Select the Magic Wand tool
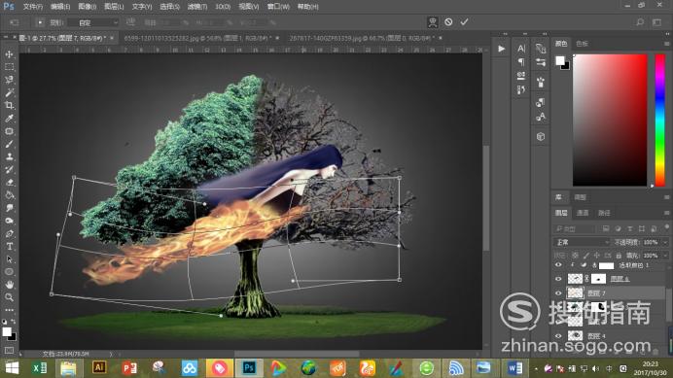673x378 pixels. tap(9, 92)
